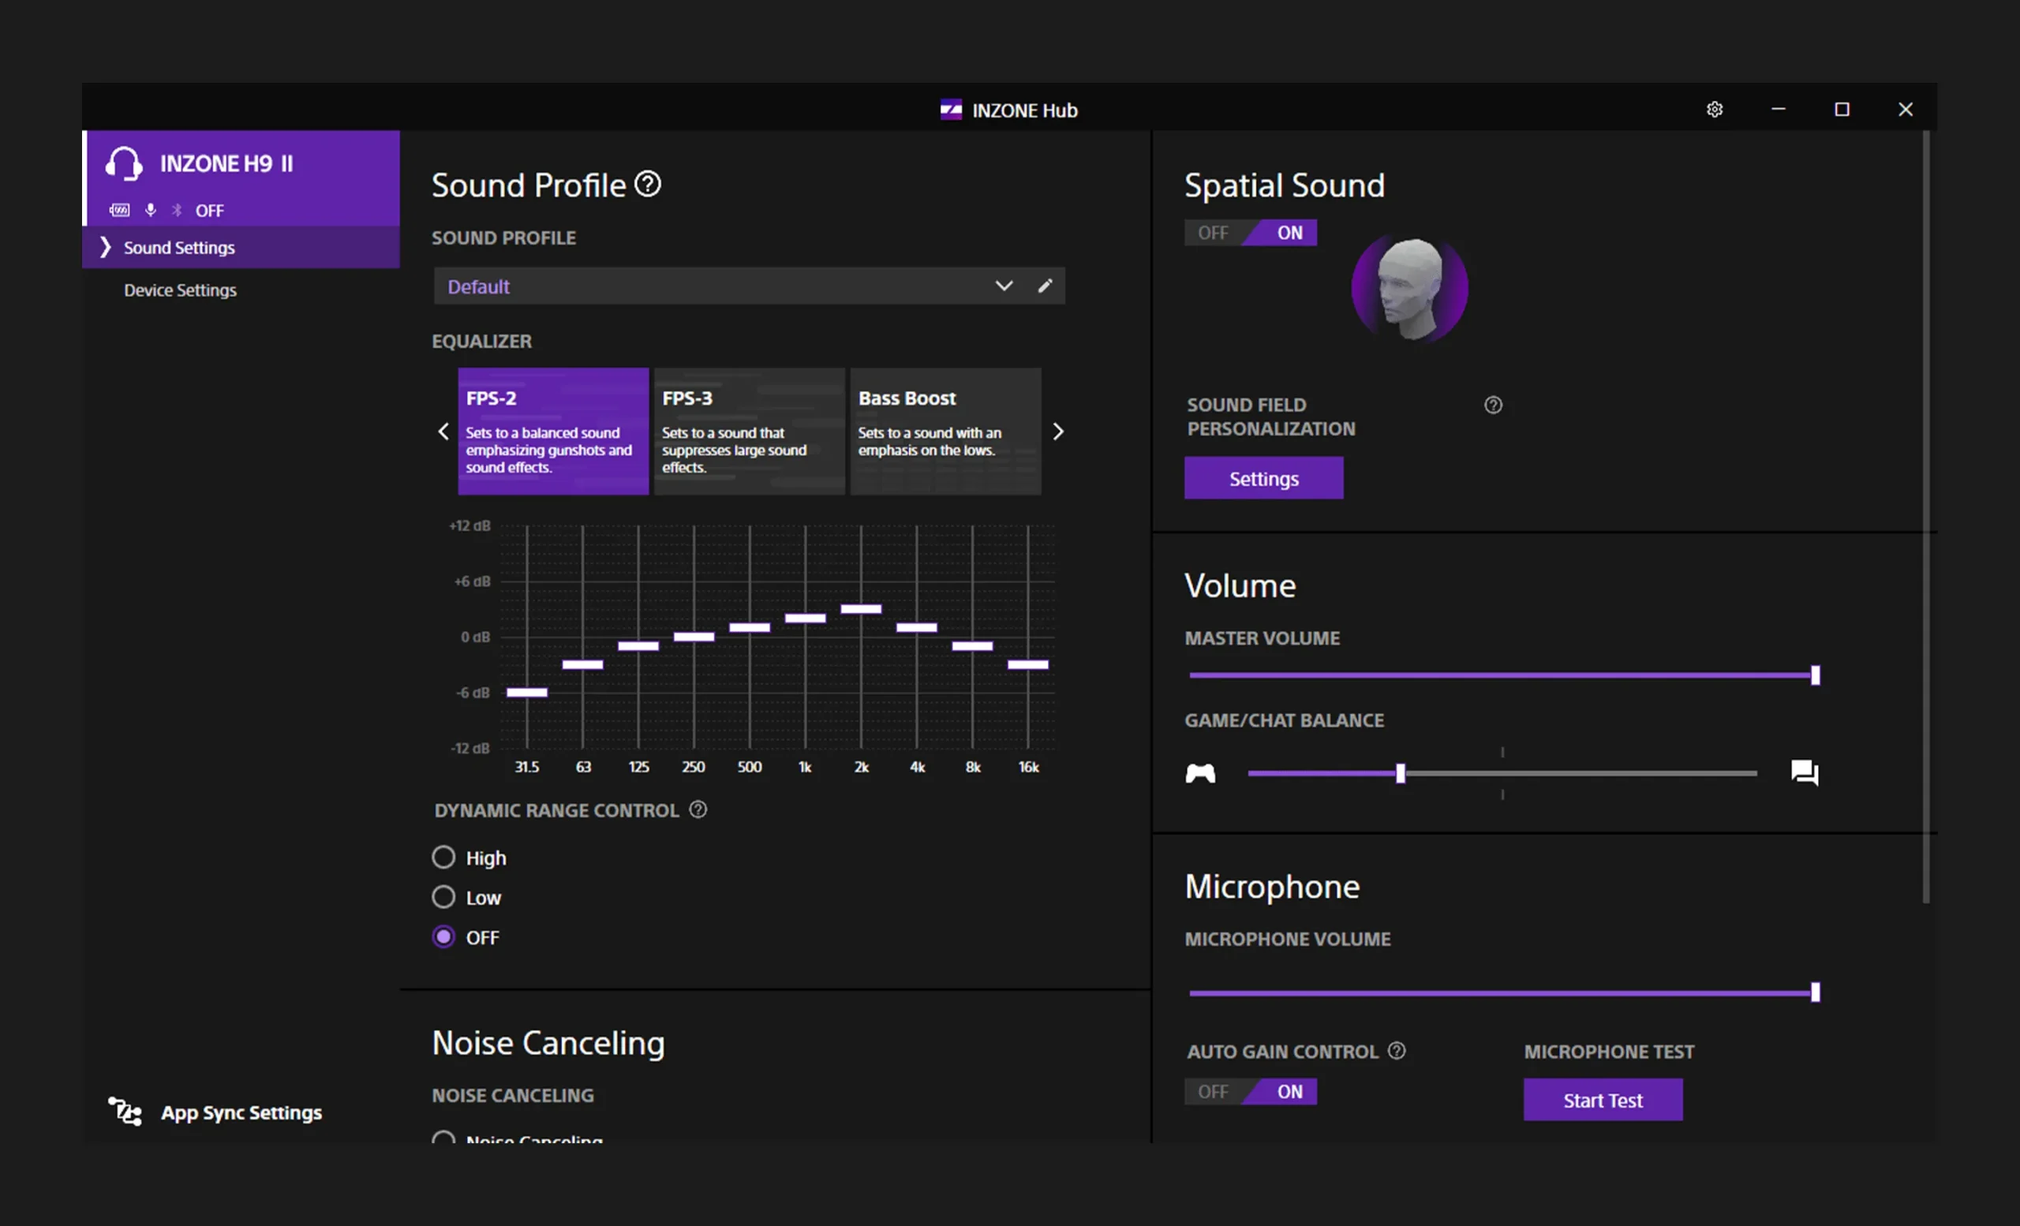Click Auto Gain Control help icon
The height and width of the screenshot is (1226, 2020).
point(1396,1051)
